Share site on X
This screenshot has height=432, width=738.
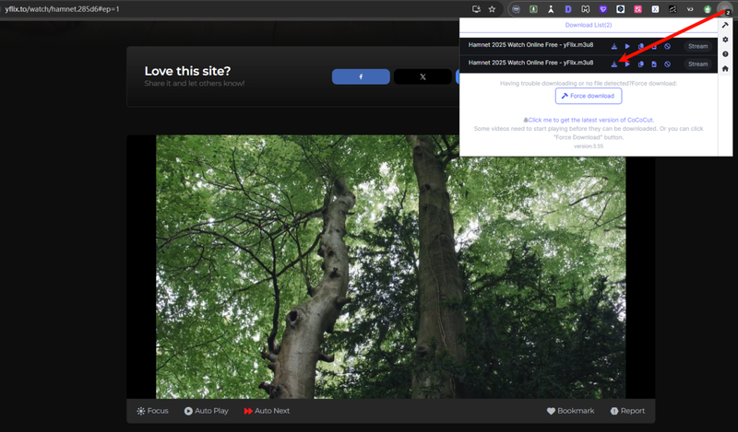[423, 76]
